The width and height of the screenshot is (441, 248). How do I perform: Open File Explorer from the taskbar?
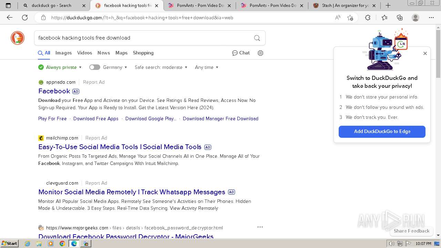(x=39, y=244)
